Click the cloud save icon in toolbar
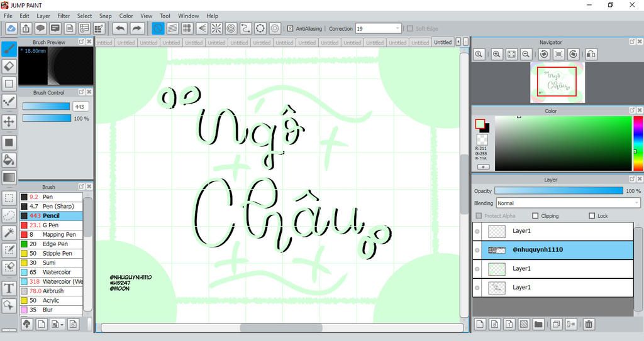 click(11, 28)
